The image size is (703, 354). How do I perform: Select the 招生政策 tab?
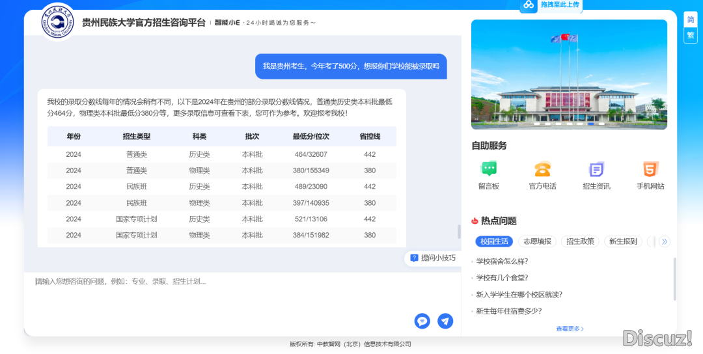[580, 241]
